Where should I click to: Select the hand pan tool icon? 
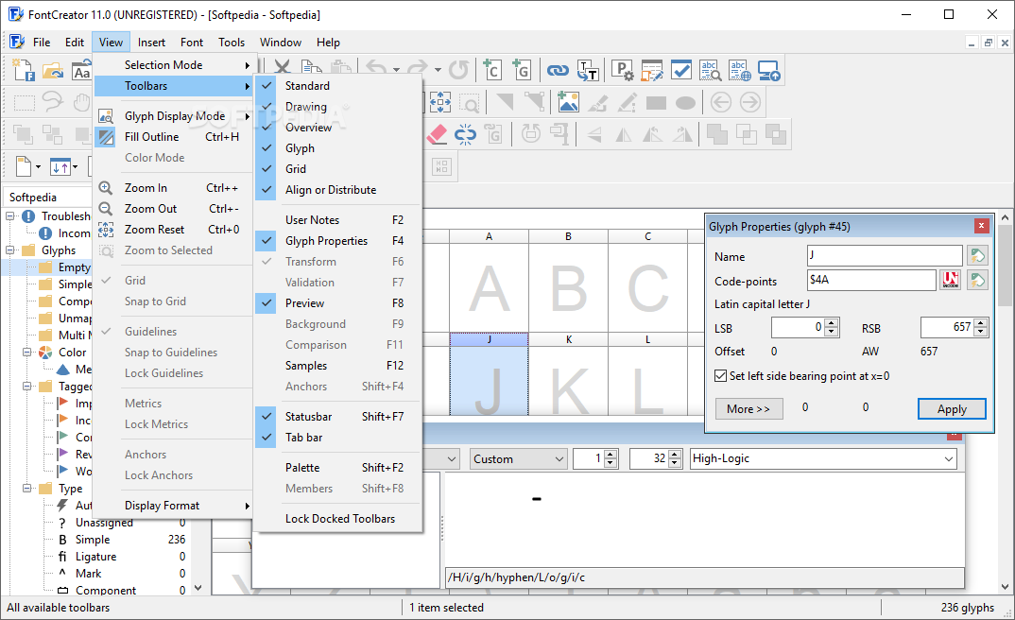tap(81, 102)
